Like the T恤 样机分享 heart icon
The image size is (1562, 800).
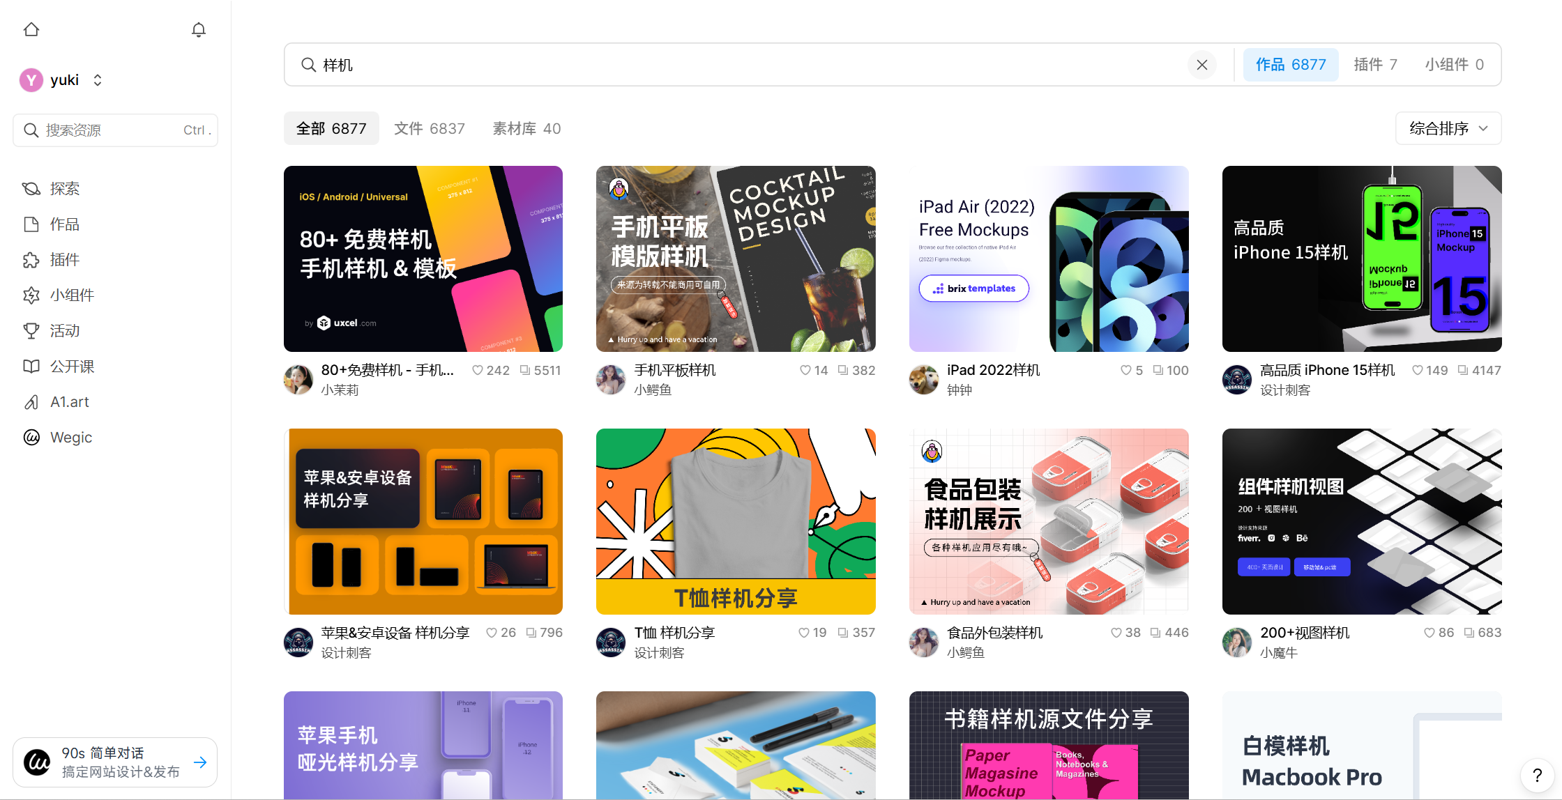pos(803,633)
